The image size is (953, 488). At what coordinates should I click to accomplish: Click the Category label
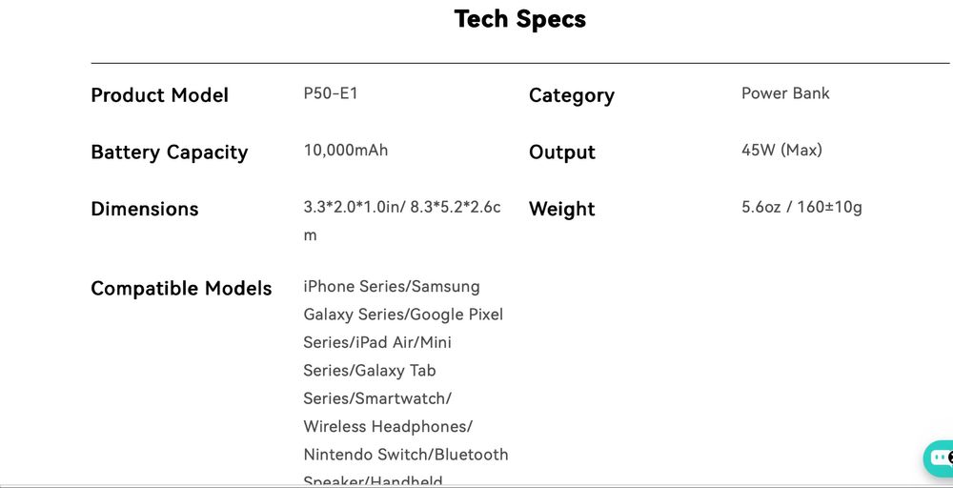[571, 95]
